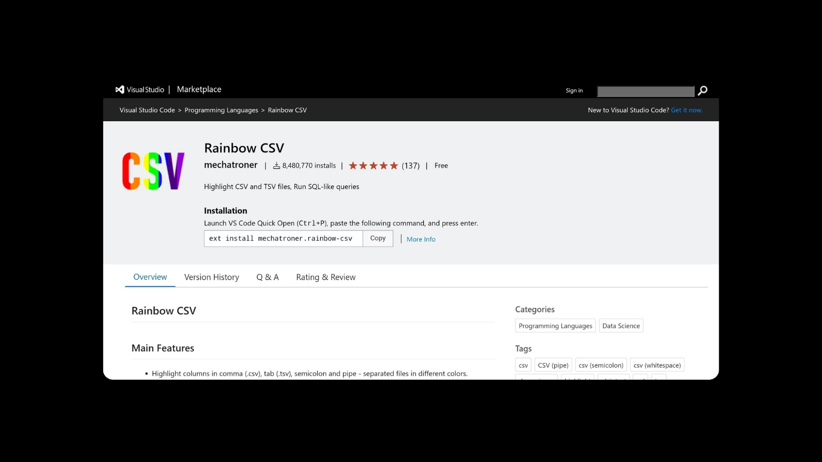Click the Tags heading
822x462 pixels.
(x=524, y=349)
